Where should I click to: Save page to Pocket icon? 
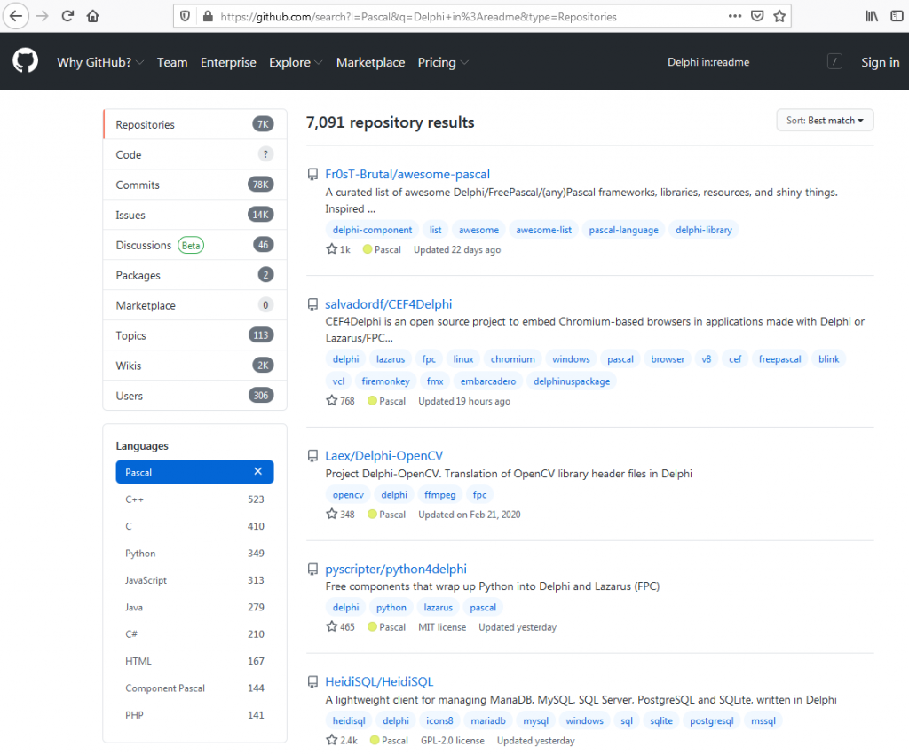coord(756,16)
